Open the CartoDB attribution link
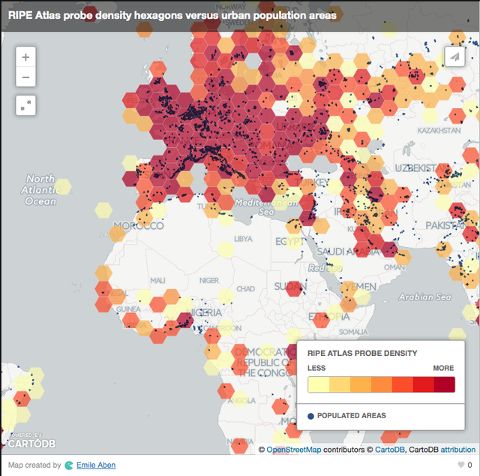 [457, 450]
